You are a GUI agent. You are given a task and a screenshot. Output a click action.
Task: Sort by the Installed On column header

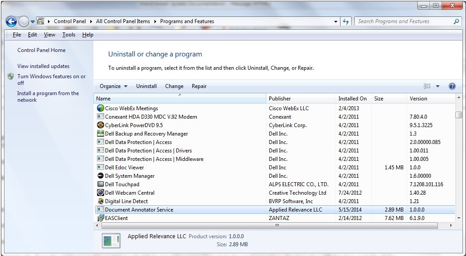(x=354, y=99)
